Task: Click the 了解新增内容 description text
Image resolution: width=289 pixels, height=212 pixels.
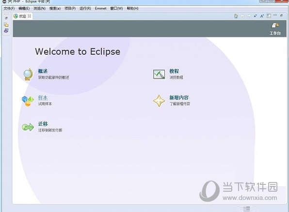Action: (x=180, y=104)
